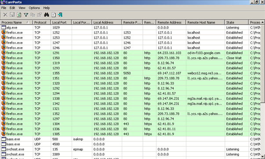Click the isakmp local port name cell
Viewport: 265px width, 159px height.
pos(78,139)
